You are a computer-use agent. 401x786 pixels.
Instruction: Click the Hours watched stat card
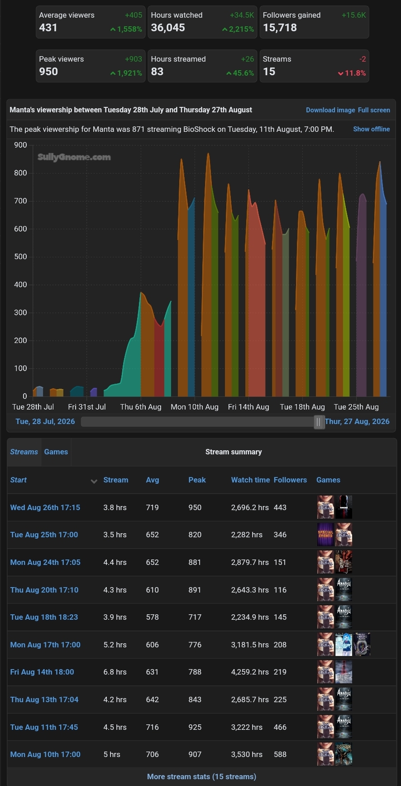202,22
